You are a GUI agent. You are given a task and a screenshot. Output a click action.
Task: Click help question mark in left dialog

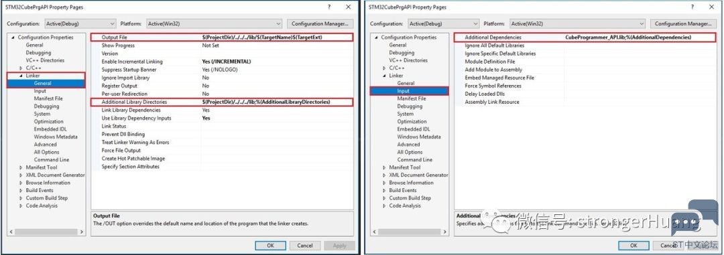pos(329,7)
